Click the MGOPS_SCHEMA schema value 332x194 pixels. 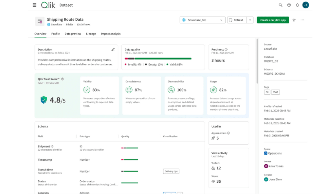click(274, 74)
